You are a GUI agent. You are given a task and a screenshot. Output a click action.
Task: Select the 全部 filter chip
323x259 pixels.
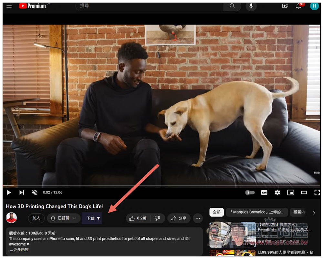[x=216, y=212]
